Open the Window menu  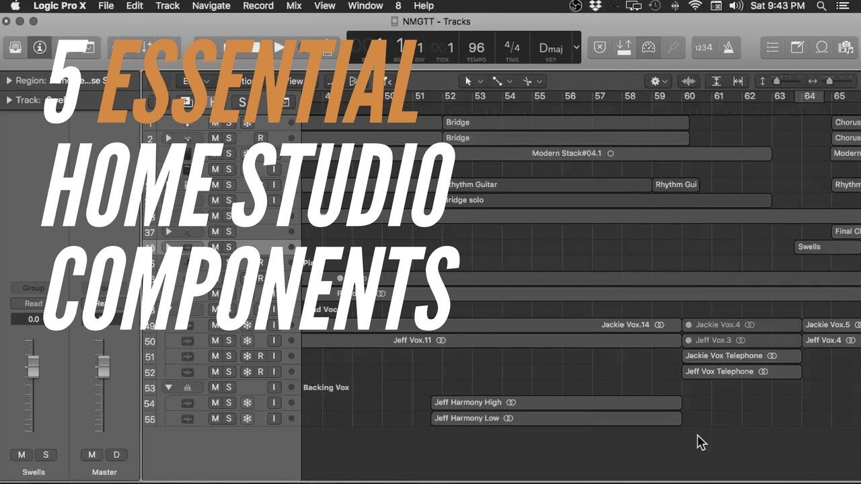(x=365, y=6)
